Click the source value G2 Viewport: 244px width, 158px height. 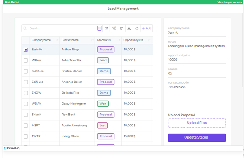click(x=170, y=73)
